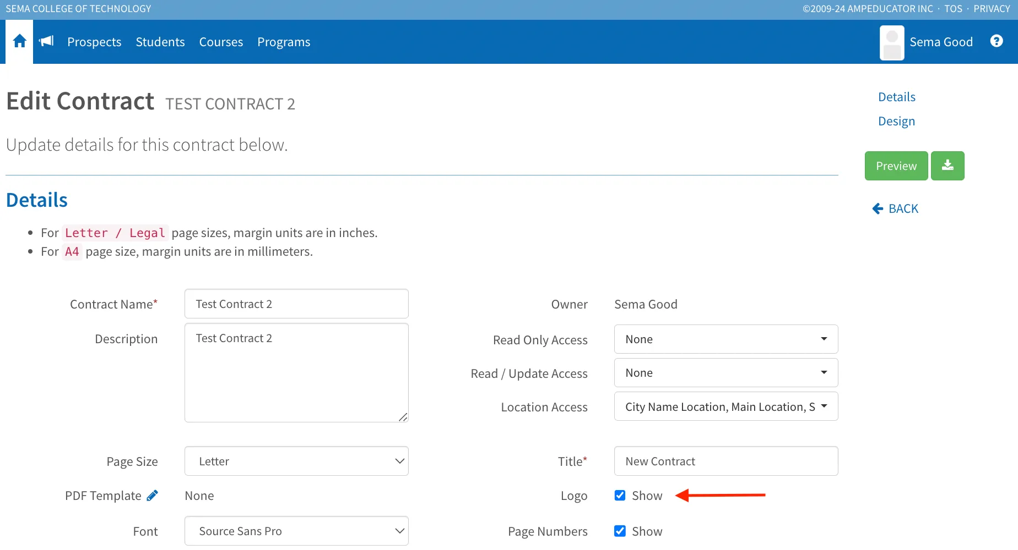Viewport: 1018px width, 550px height.
Task: Go to the home page icon
Action: (x=20, y=41)
